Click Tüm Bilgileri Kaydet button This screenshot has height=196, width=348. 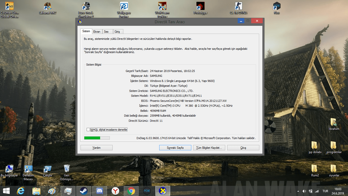pyautogui.click(x=209, y=148)
